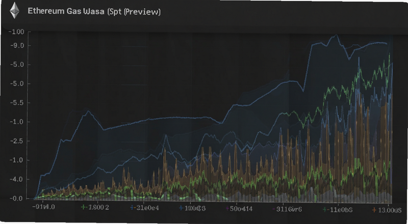The width and height of the screenshot is (408, 224).
Task: Toggle the "50o414" purple legend series
Action: (x=239, y=209)
